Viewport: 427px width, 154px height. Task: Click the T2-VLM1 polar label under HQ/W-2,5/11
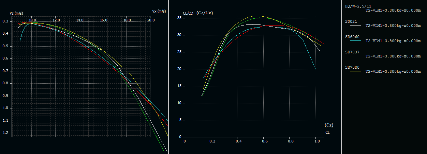[x=393, y=10]
